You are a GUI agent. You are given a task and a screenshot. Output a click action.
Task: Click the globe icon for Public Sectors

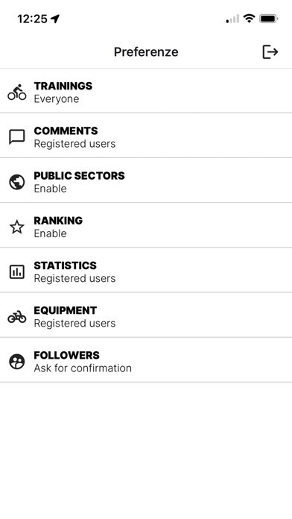(x=17, y=182)
